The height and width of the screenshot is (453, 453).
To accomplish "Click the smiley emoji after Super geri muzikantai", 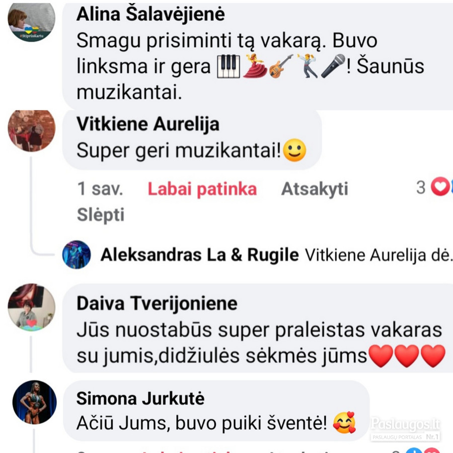I will coord(294,150).
